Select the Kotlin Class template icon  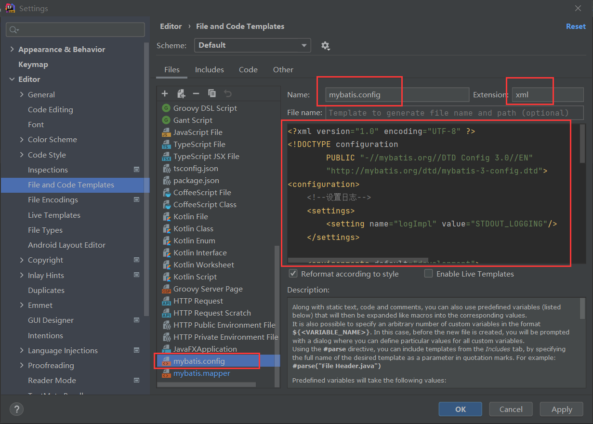166,229
